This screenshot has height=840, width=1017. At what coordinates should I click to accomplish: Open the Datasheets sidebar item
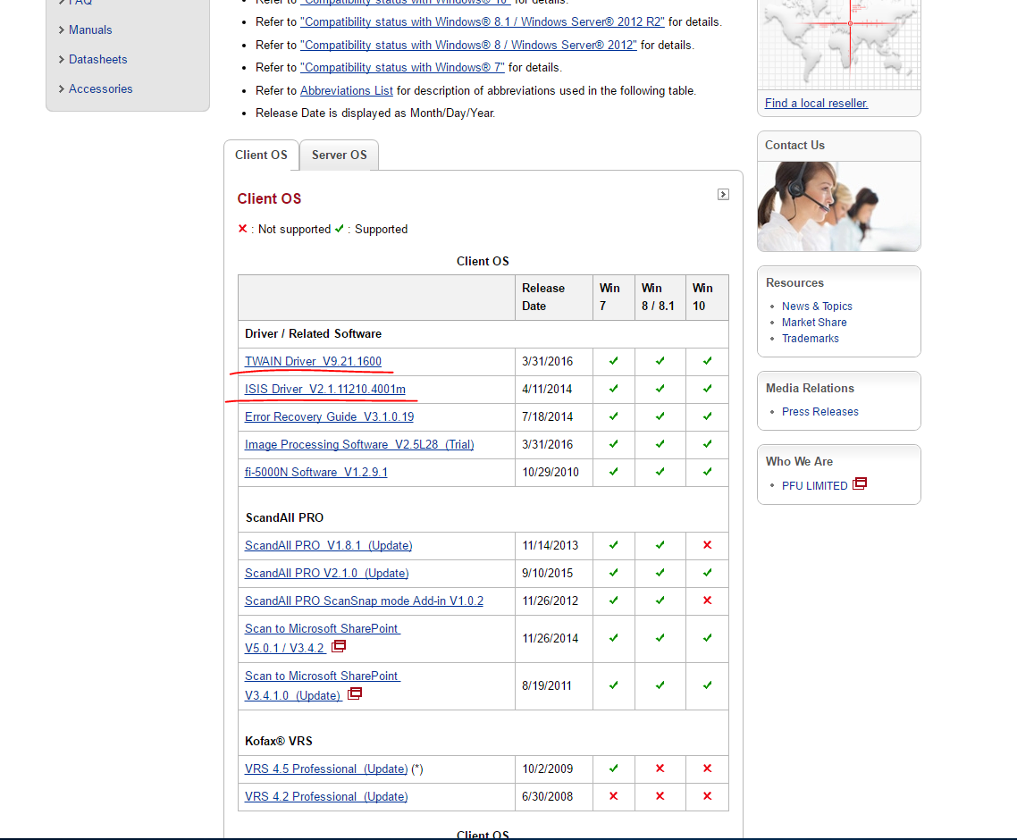click(x=98, y=59)
